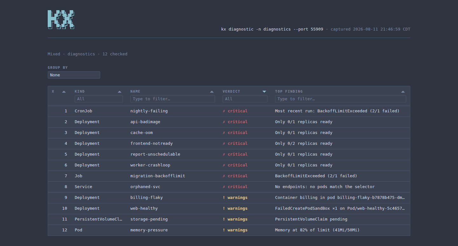Sort by the NAME column arrow

pos(212,92)
